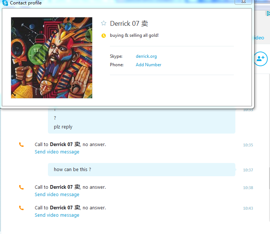This screenshot has height=234, width=270.
Task: Send video message under the 10:35 call
Action: pyautogui.click(x=57, y=152)
